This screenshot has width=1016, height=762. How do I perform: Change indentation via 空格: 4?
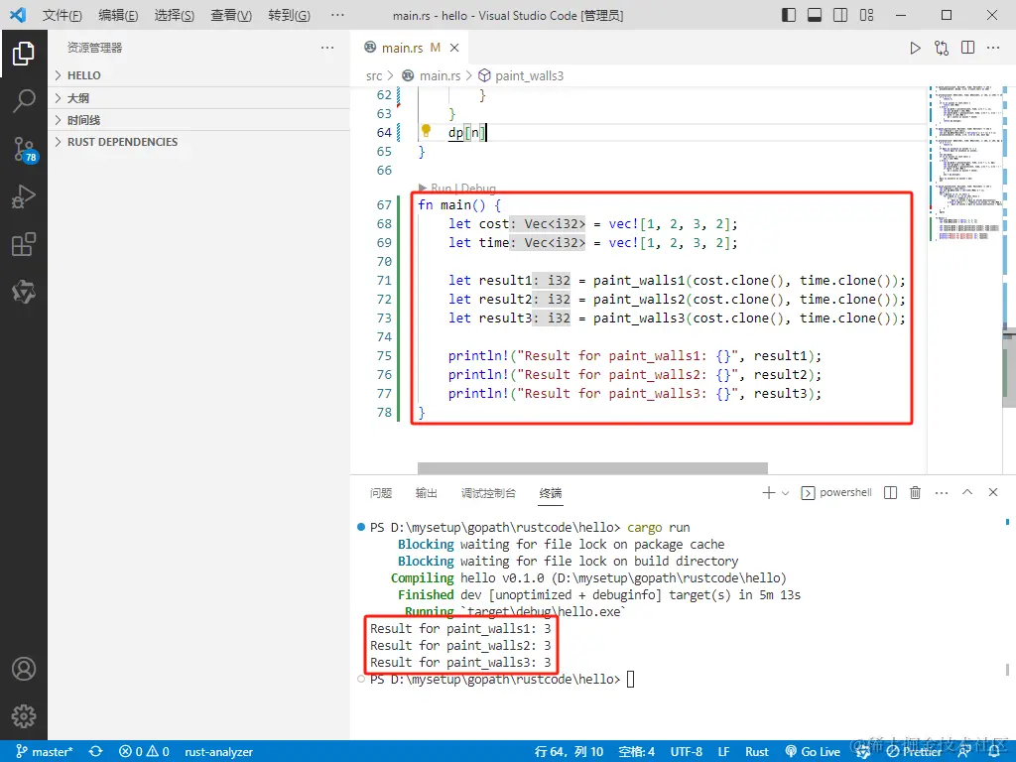636,752
